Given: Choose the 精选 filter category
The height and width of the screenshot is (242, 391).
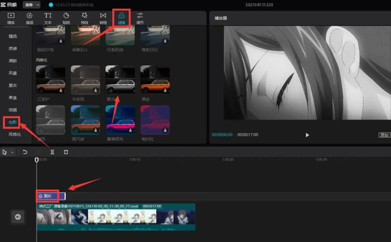Looking at the screenshot, I should 13,36.
